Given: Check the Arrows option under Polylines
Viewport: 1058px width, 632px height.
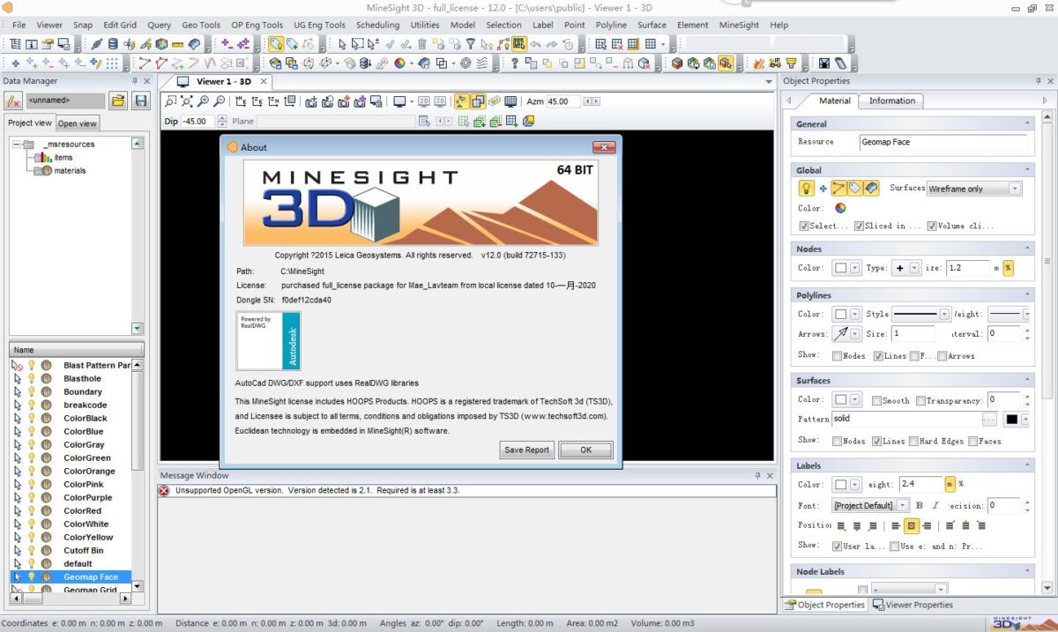Looking at the screenshot, I should (943, 356).
